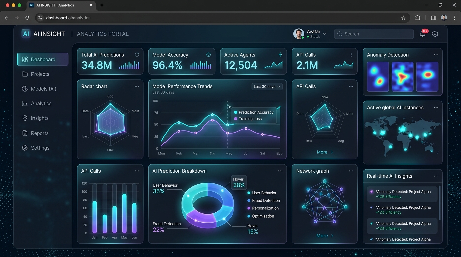Click the AI INSIGHT logo icon
The height and width of the screenshot is (257, 461).
pyautogui.click(x=26, y=34)
